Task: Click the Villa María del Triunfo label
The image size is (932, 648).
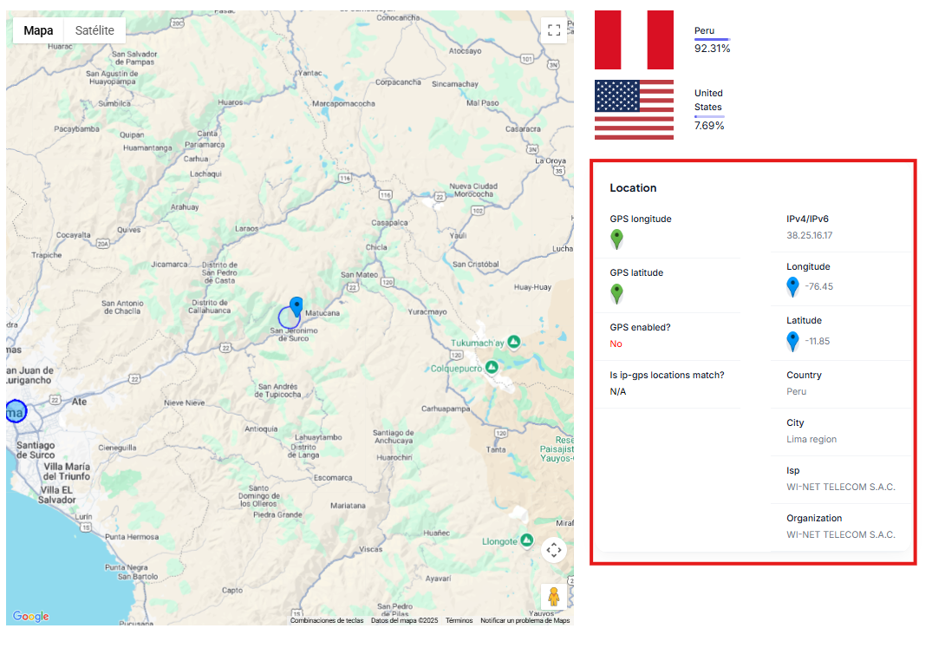Action: tap(67, 471)
